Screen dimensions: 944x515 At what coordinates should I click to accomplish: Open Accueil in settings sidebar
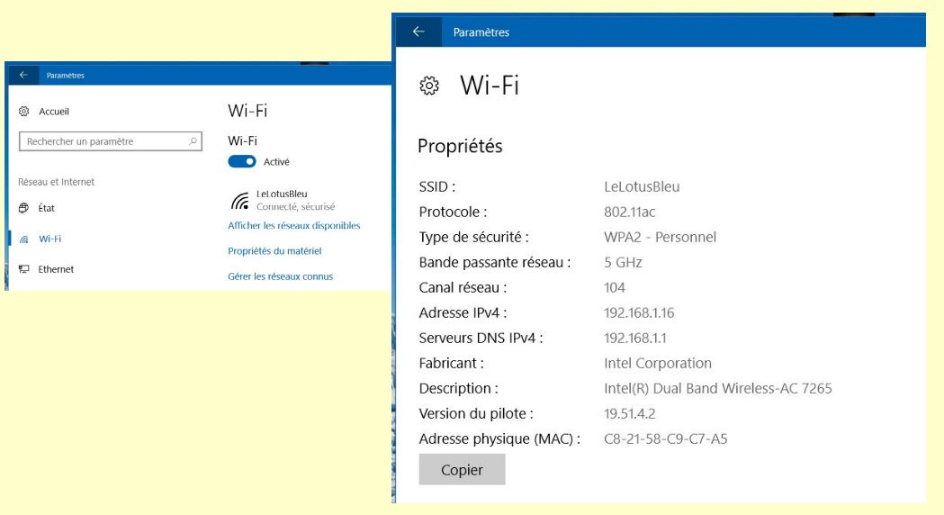54,112
